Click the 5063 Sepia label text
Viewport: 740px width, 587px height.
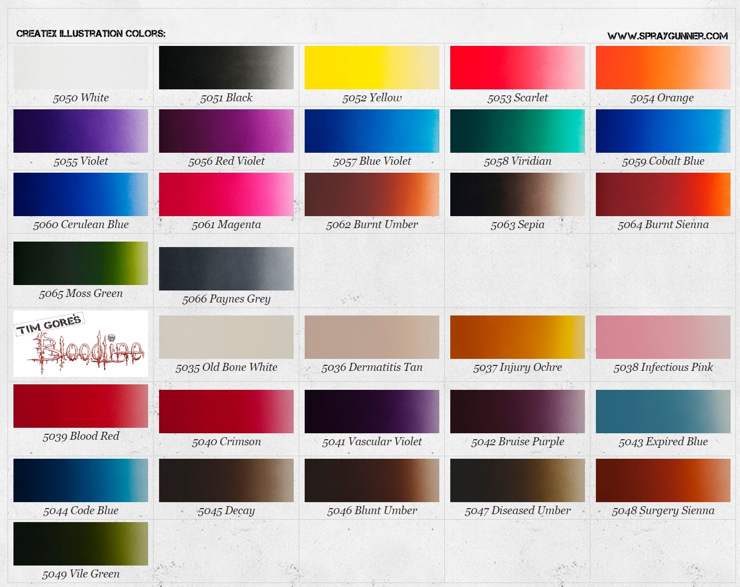pos(517,225)
